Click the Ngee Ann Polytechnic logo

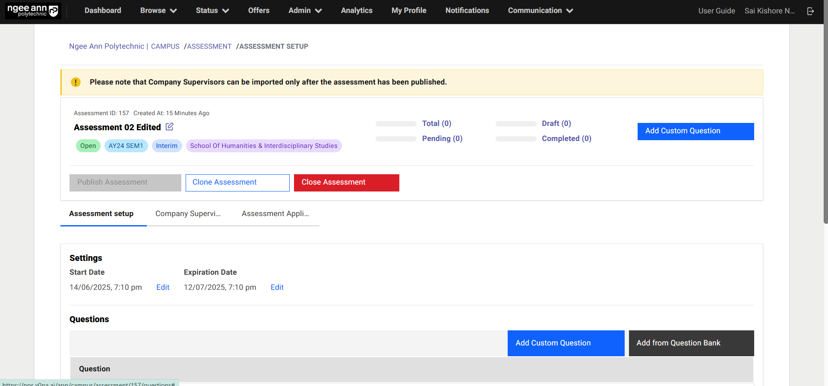pos(33,11)
